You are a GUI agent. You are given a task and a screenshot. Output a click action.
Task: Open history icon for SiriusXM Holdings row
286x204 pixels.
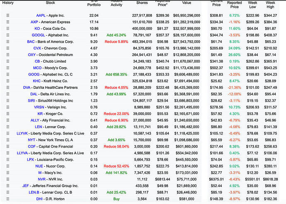(x=7, y=100)
